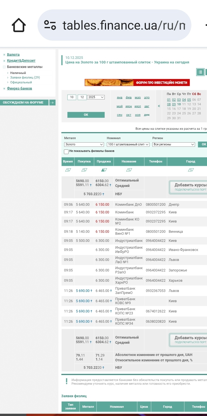The image size is (207, 416).
Task: Select Заявки физлиц (29) in sidebar
Action: click(25, 78)
